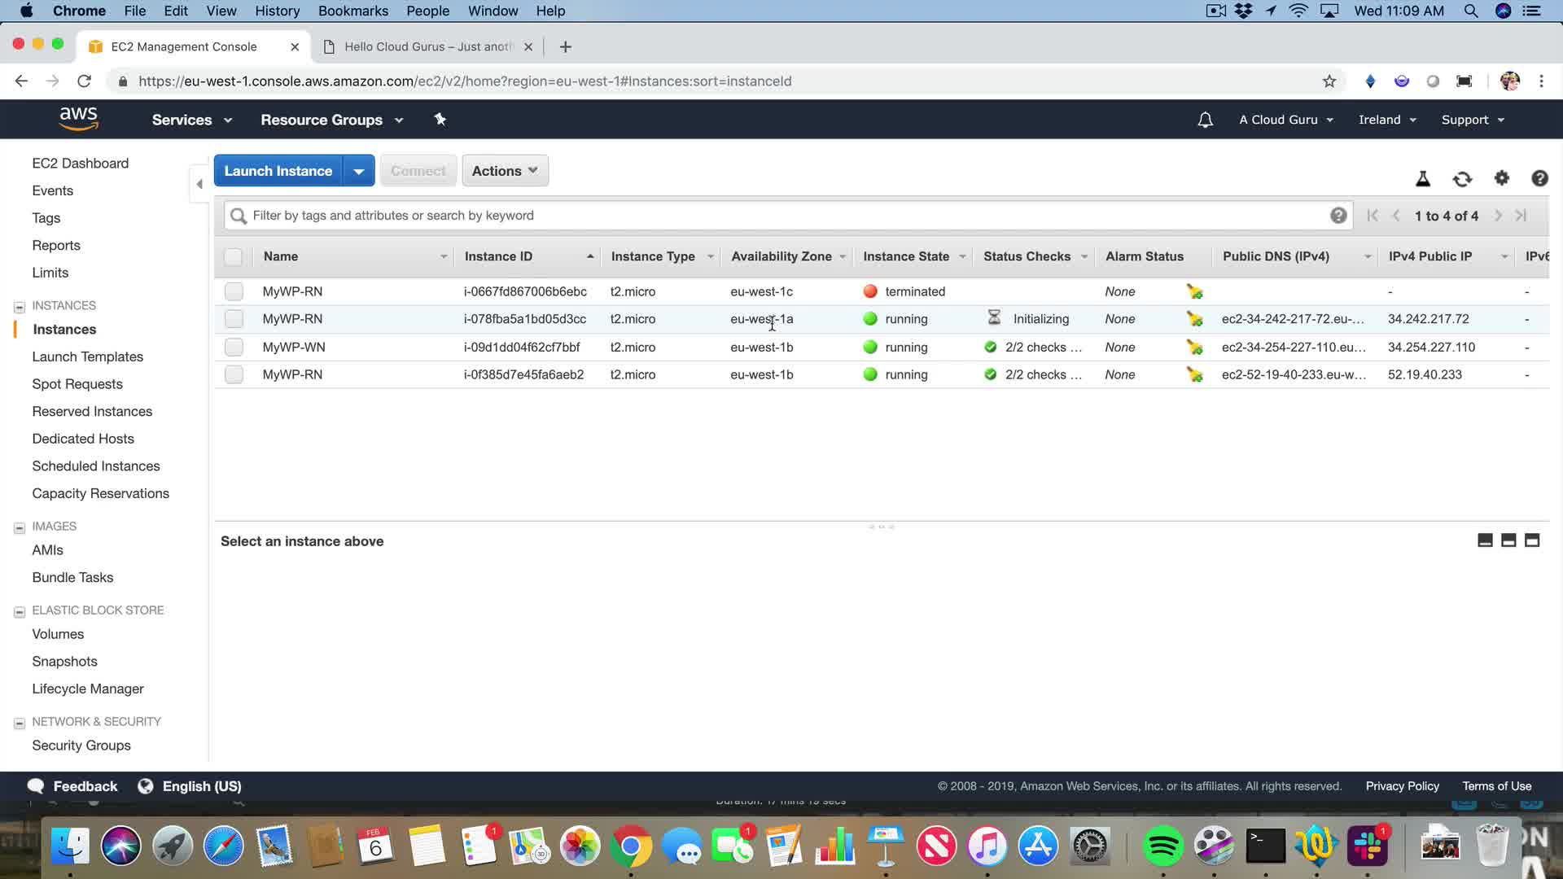Open the help question mark icon at top right
Viewport: 1563px width, 879px height.
[1539, 178]
